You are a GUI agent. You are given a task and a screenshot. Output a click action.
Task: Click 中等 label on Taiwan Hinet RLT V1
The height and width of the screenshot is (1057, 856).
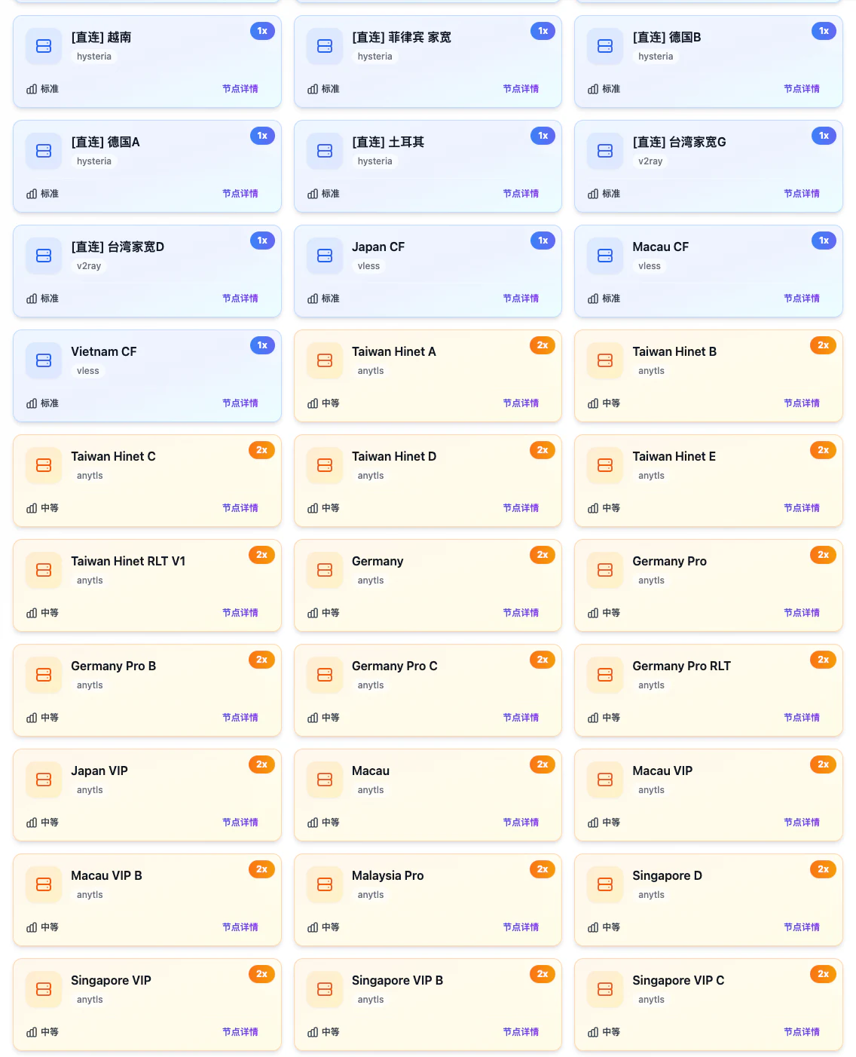point(50,613)
